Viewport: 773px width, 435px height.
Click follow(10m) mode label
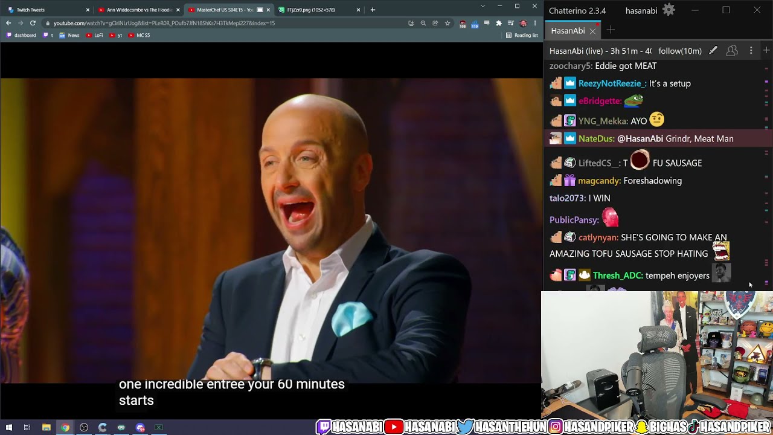[x=680, y=51]
